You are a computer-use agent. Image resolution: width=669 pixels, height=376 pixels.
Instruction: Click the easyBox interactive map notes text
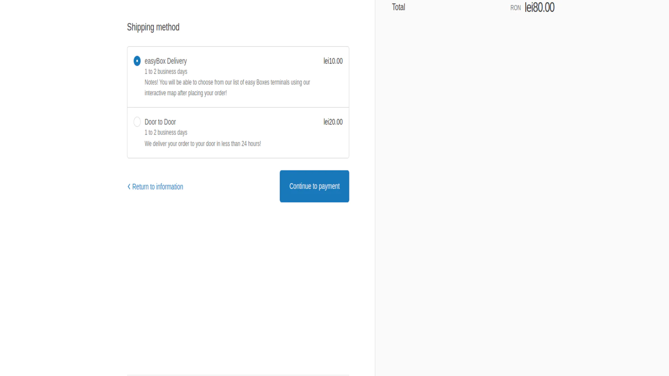[227, 87]
